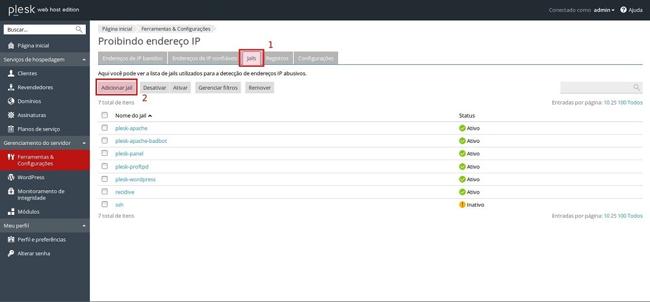Open the plesk-wordpress jail link

(135, 179)
